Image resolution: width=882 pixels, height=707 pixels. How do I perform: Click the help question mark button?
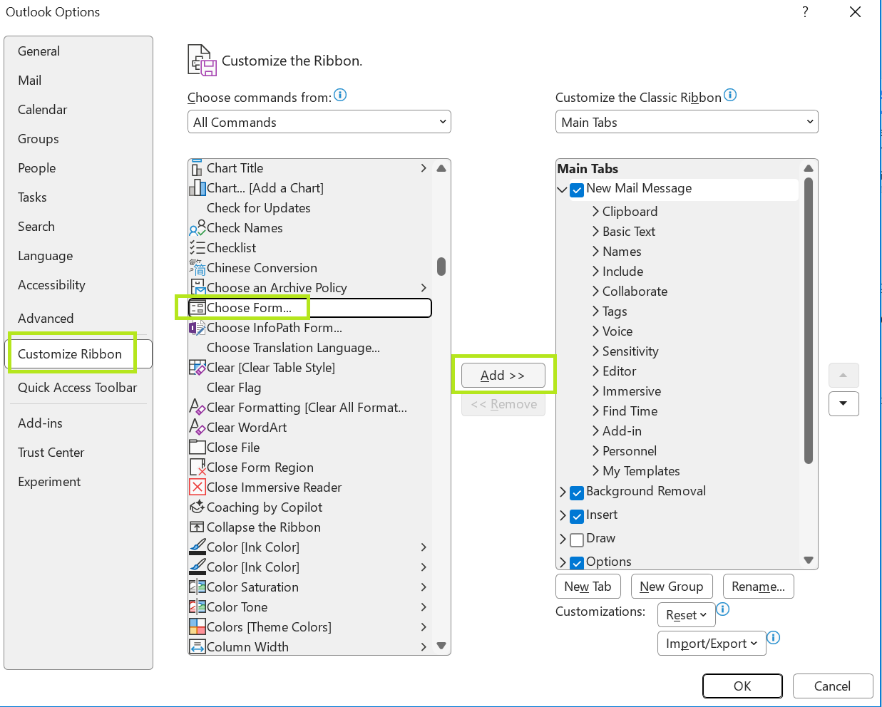[x=805, y=12]
